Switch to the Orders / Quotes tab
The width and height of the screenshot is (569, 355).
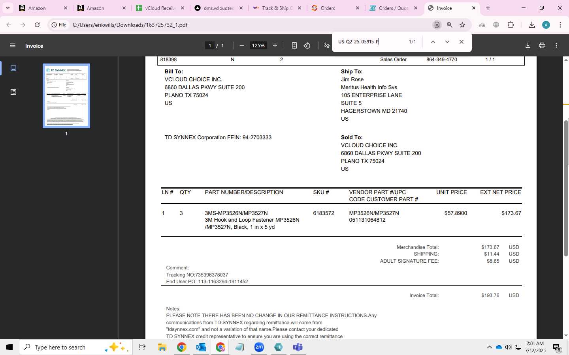393,8
